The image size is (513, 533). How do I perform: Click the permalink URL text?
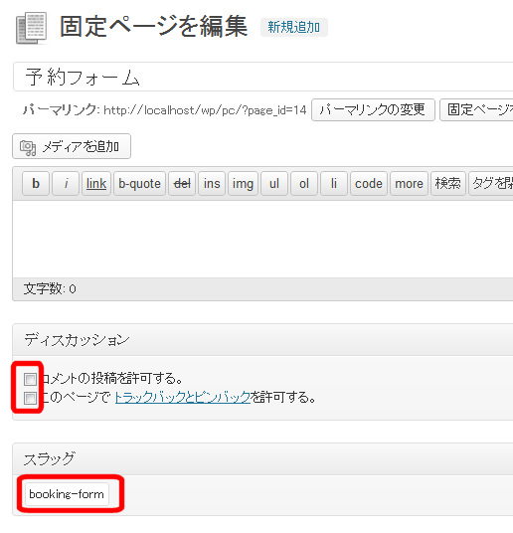(x=205, y=110)
